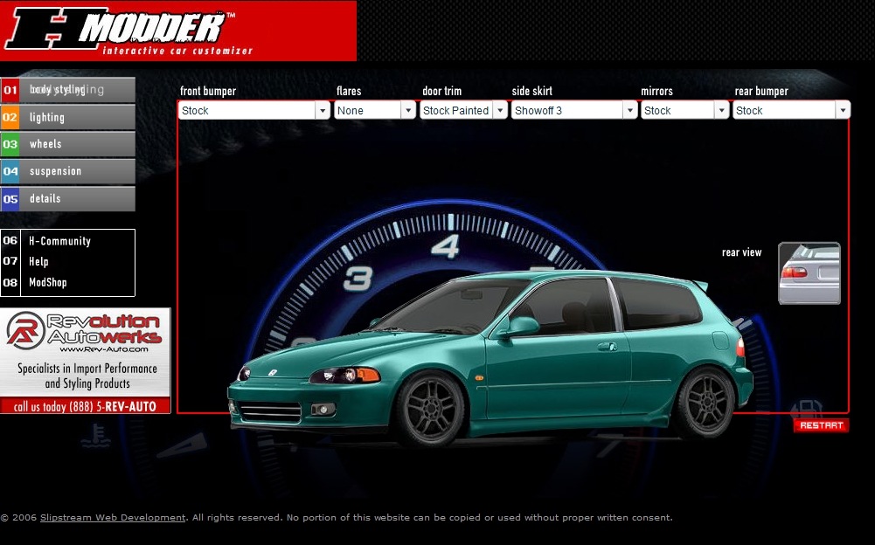Image resolution: width=875 pixels, height=545 pixels.
Task: Open the flares dropdown
Action: point(408,111)
